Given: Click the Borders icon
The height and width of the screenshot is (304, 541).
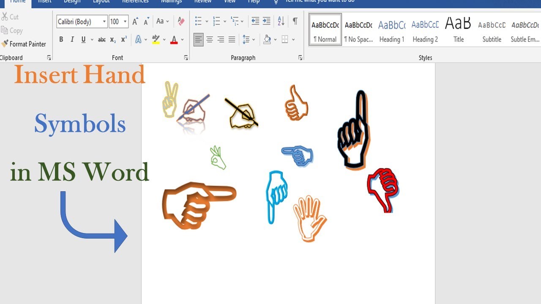Looking at the screenshot, I should click(285, 40).
